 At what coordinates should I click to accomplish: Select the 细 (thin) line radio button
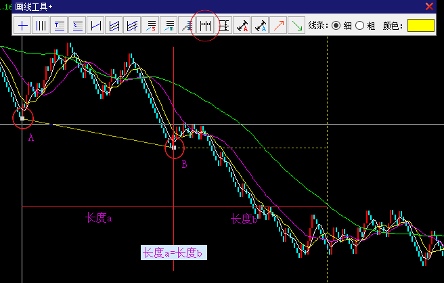336,26
